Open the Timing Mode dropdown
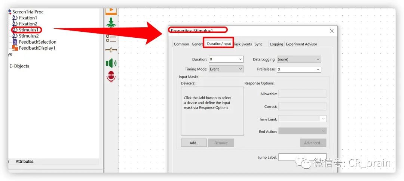The height and width of the screenshot is (181, 404). pos(226,69)
